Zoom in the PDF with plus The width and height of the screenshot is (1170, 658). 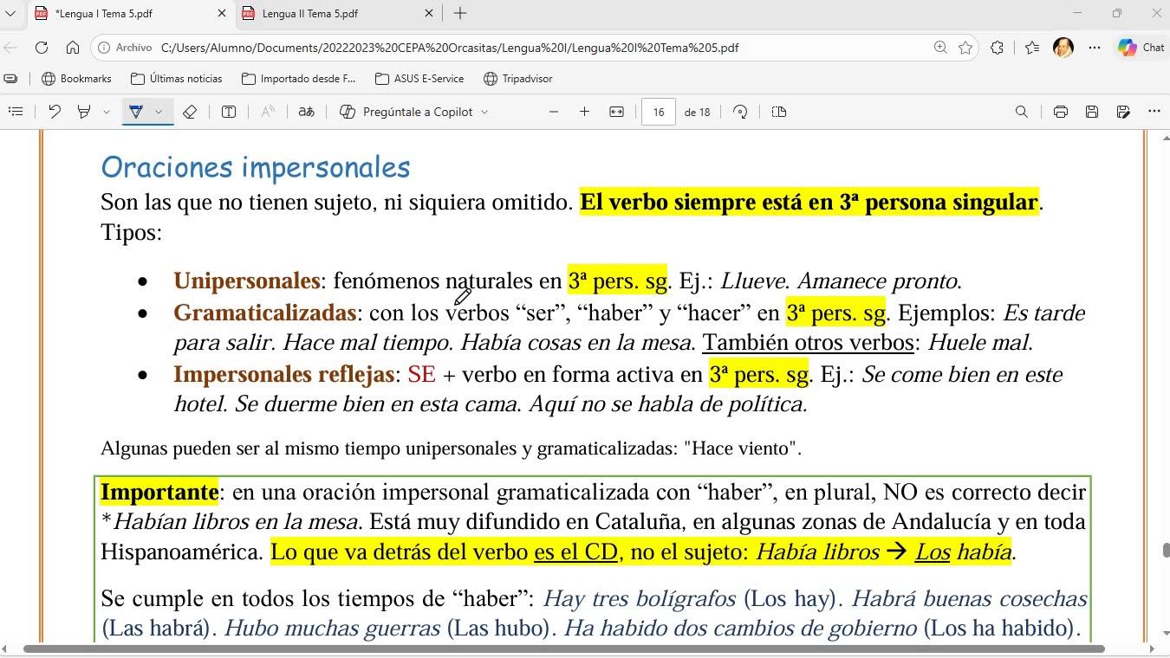coord(585,112)
